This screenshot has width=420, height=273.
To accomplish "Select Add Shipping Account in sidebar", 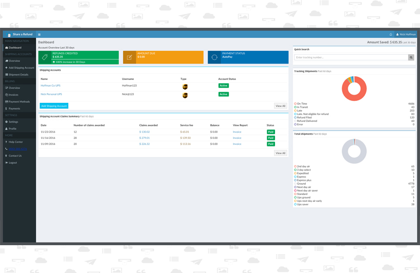I will point(19,68).
